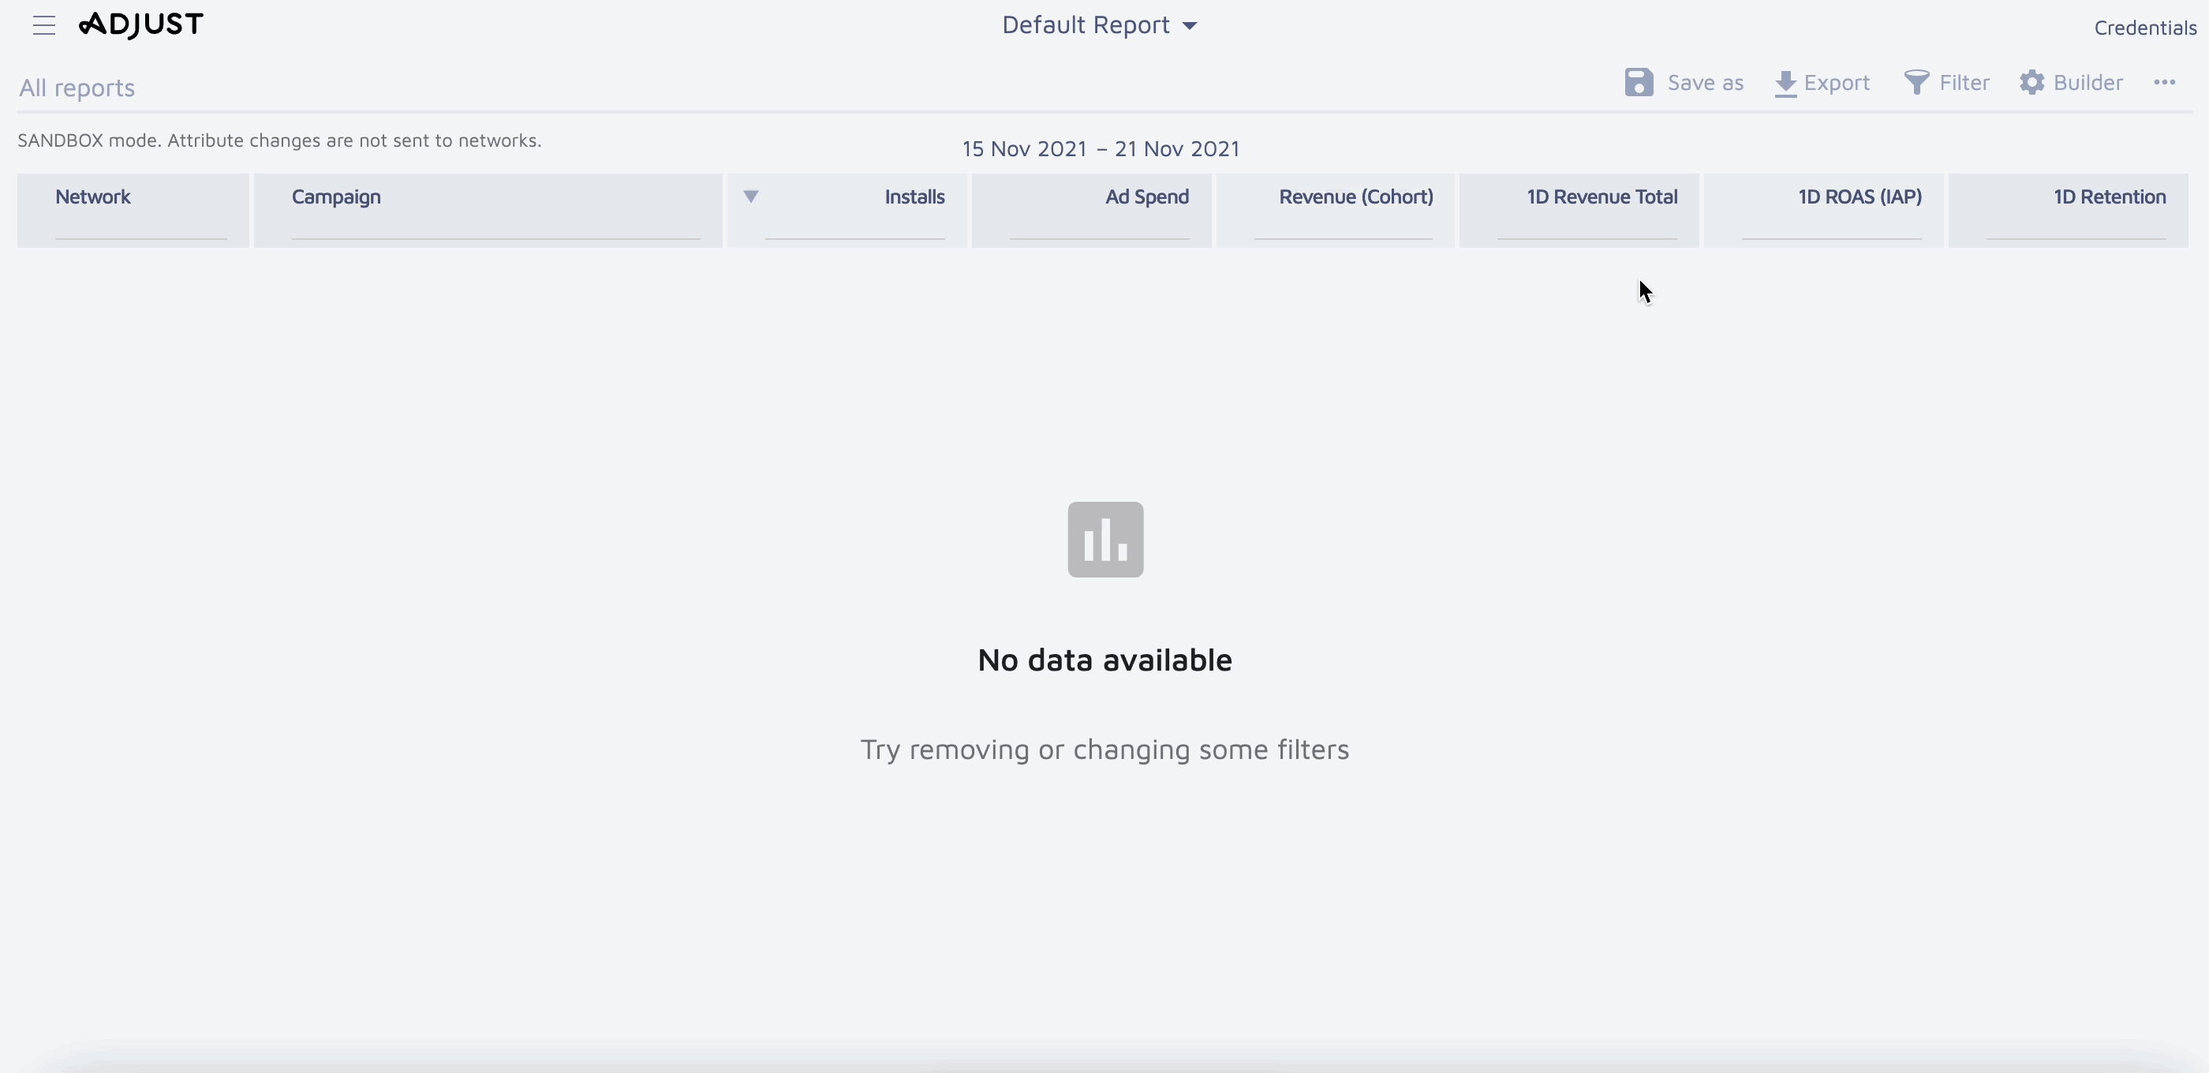This screenshot has width=2209, height=1073.
Task: Go back to All reports
Action: pos(77,87)
